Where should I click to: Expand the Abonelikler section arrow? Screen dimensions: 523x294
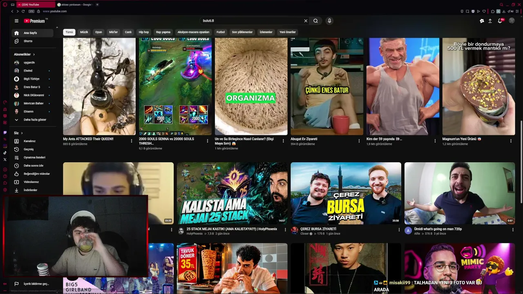tap(34, 54)
